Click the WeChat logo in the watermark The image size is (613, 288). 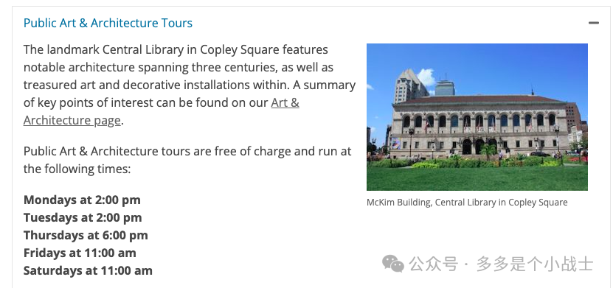pyautogui.click(x=393, y=264)
